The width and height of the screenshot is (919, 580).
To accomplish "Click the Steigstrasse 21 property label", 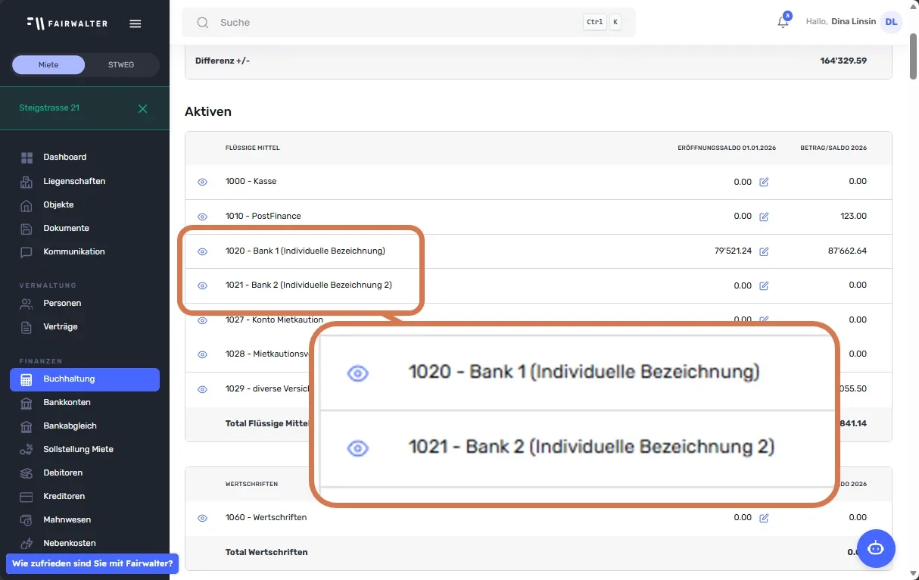I will pos(49,108).
